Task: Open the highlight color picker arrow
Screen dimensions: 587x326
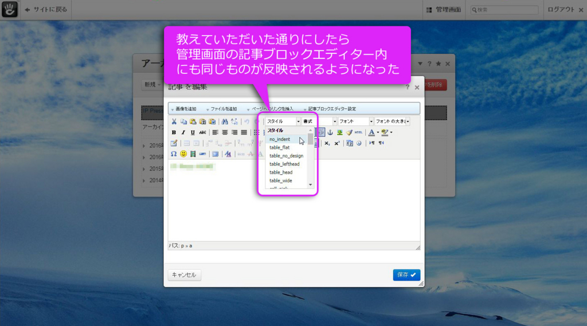Action: point(391,132)
